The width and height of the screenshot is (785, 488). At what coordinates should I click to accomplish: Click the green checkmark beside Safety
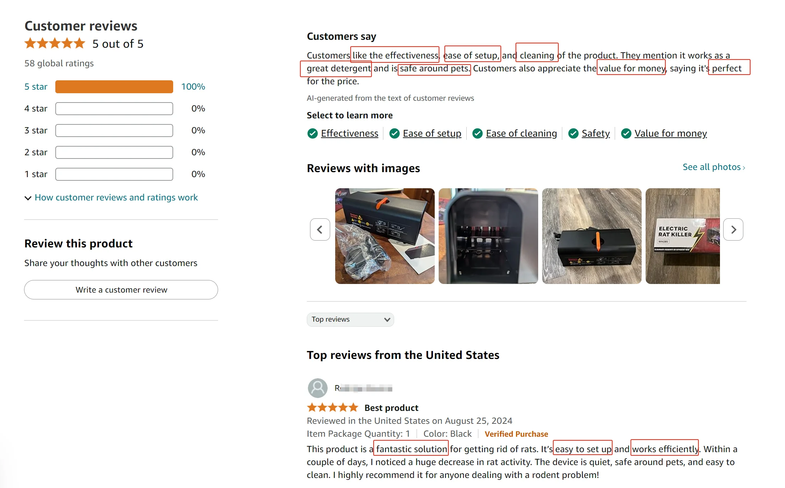point(573,133)
